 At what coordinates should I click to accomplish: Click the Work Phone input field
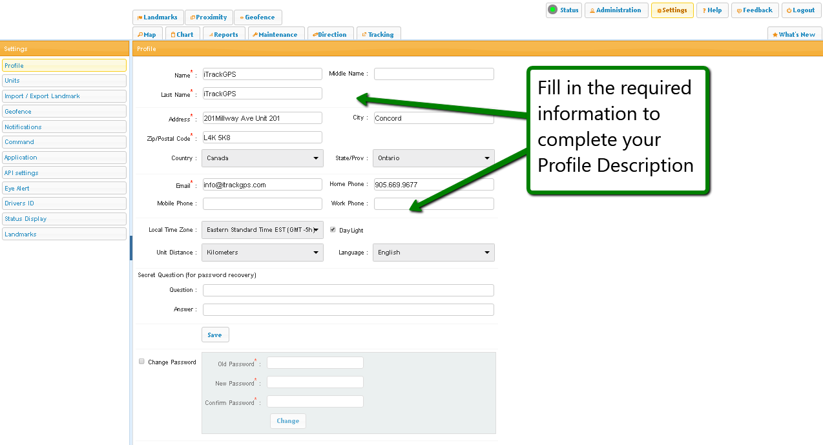433,204
